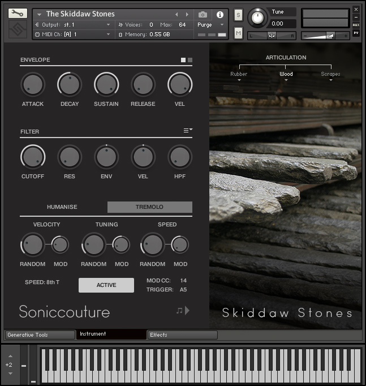Click the filter CUTOFF knob

click(x=33, y=157)
